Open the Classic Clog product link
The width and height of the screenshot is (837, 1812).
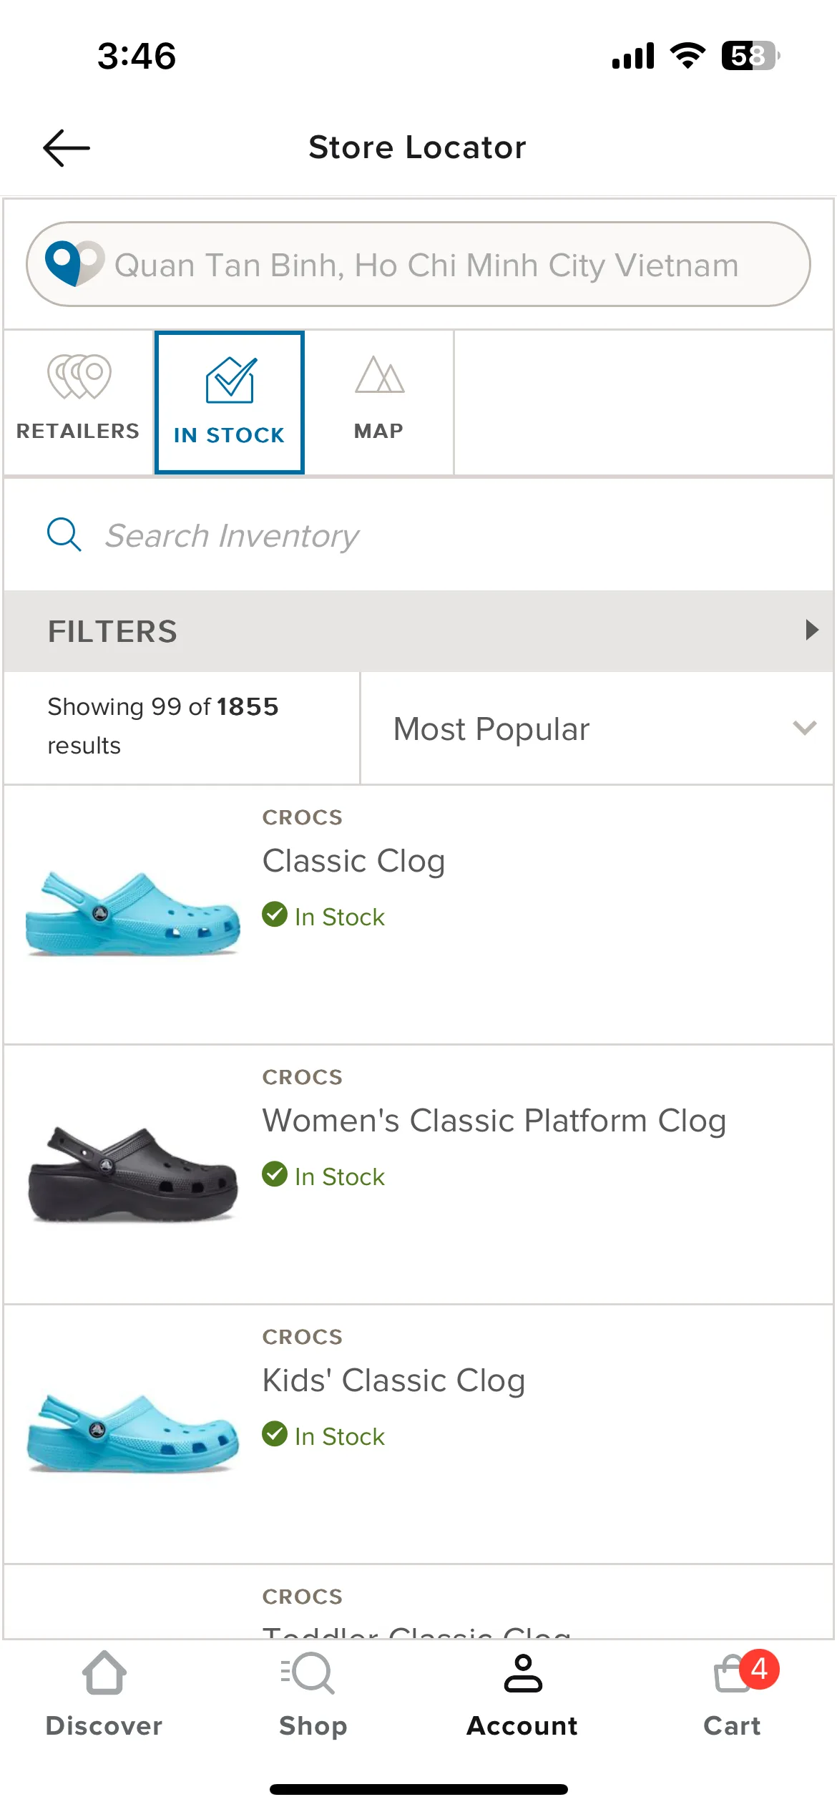point(354,861)
